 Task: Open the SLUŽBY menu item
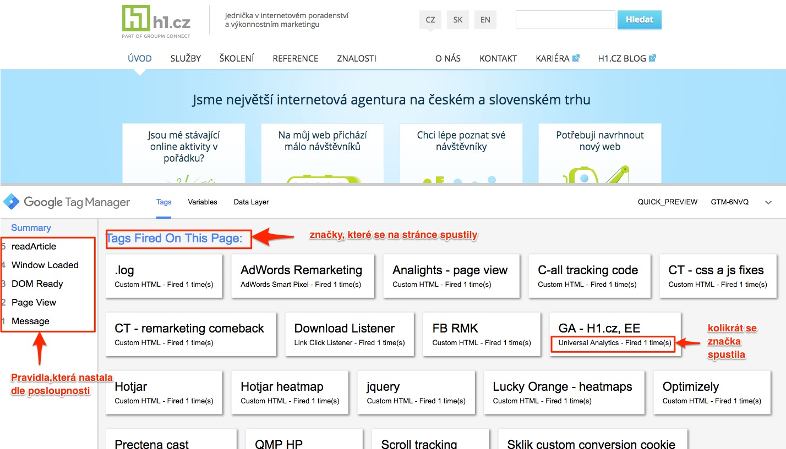185,58
